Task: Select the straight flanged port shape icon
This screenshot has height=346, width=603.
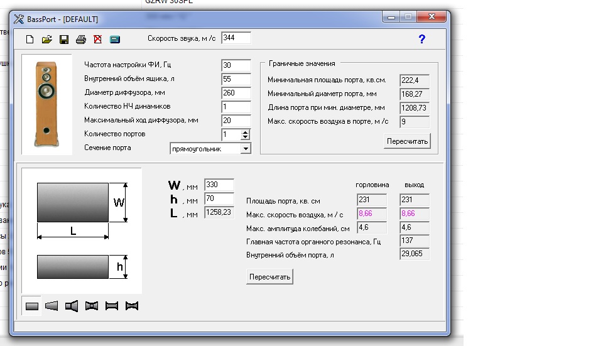Action: tap(112, 306)
